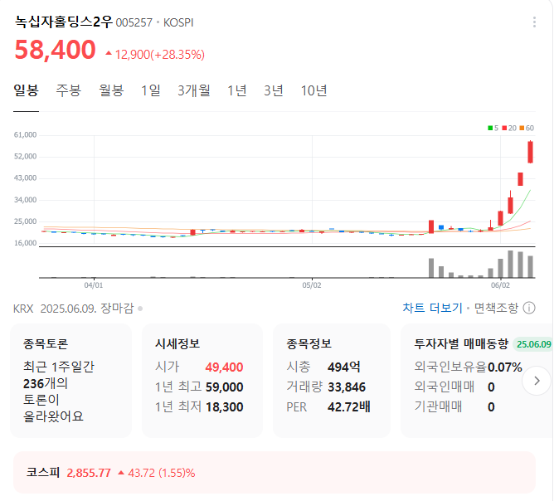Click the current price 58,400

(55, 50)
